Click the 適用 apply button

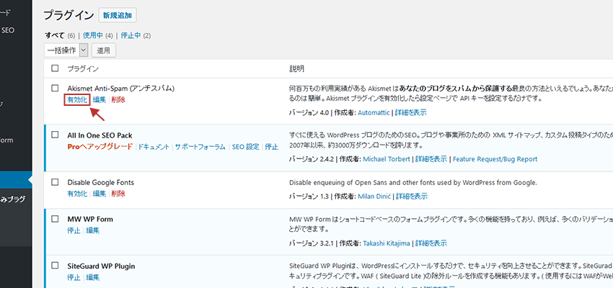(x=104, y=50)
